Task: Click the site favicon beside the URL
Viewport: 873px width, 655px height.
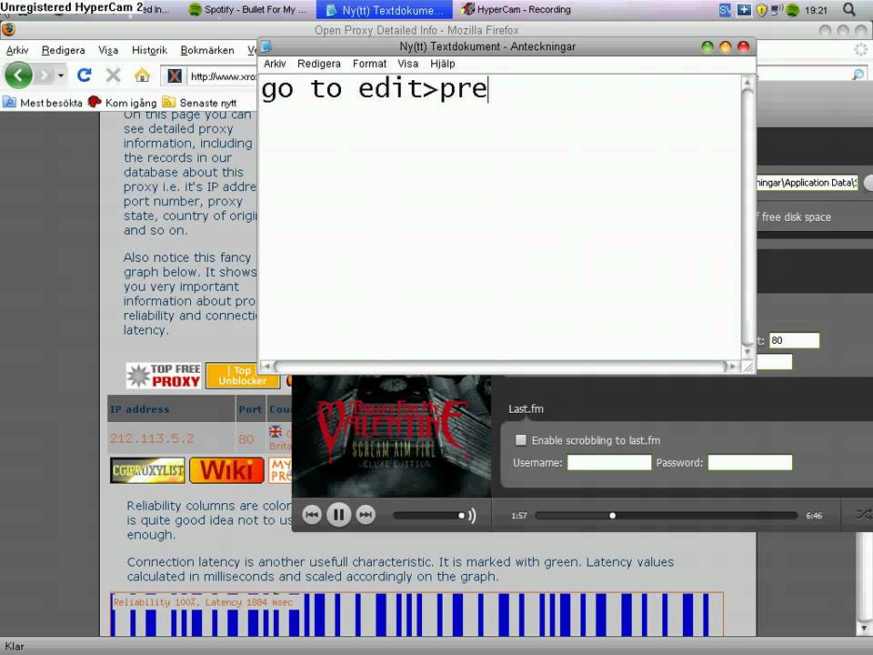Action: [x=175, y=76]
